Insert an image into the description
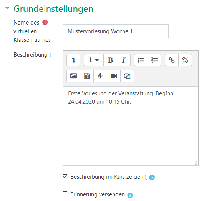204x201 pixels. click(x=73, y=76)
